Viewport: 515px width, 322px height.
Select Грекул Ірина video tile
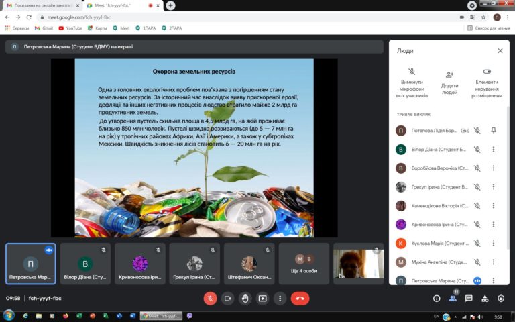coord(194,264)
